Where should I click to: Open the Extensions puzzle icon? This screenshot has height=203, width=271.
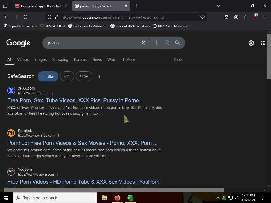tap(246, 17)
